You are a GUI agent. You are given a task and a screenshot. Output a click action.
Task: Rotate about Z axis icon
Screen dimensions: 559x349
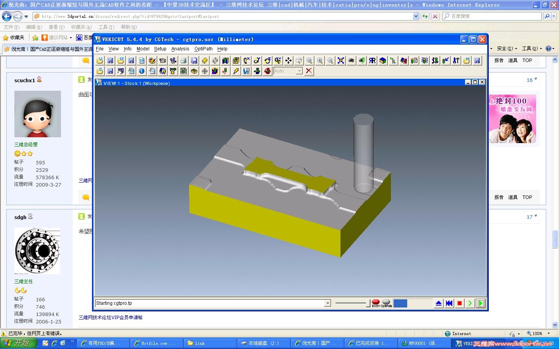point(267,60)
